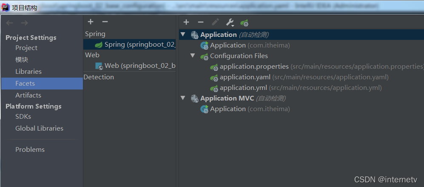Select the Detection item
Image resolution: width=424 pixels, height=187 pixels.
tap(99, 77)
